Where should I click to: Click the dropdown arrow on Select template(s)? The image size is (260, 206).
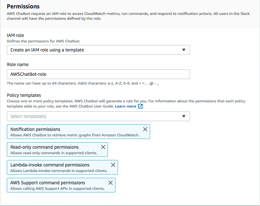tap(184, 116)
